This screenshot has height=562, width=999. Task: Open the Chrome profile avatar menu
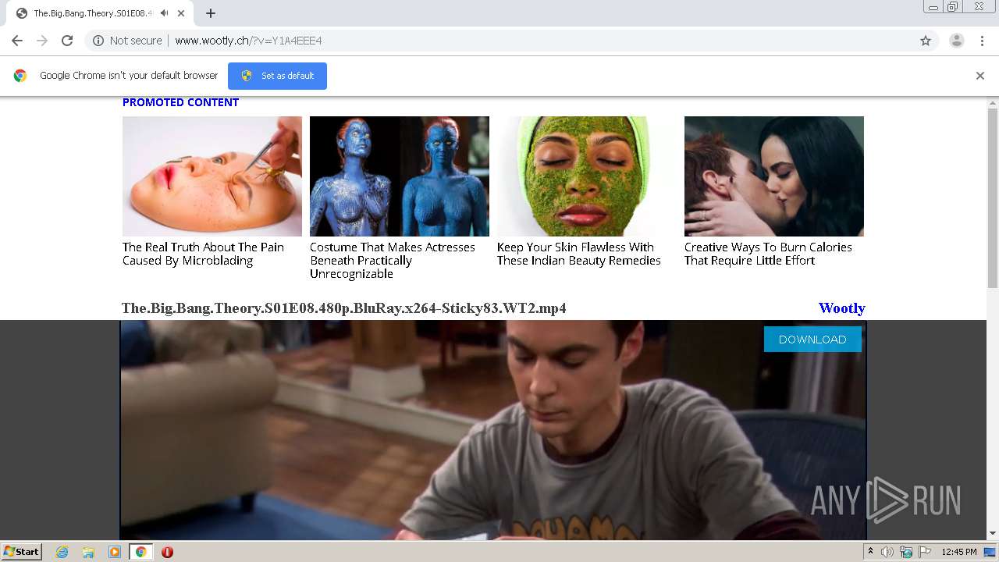[x=957, y=41]
